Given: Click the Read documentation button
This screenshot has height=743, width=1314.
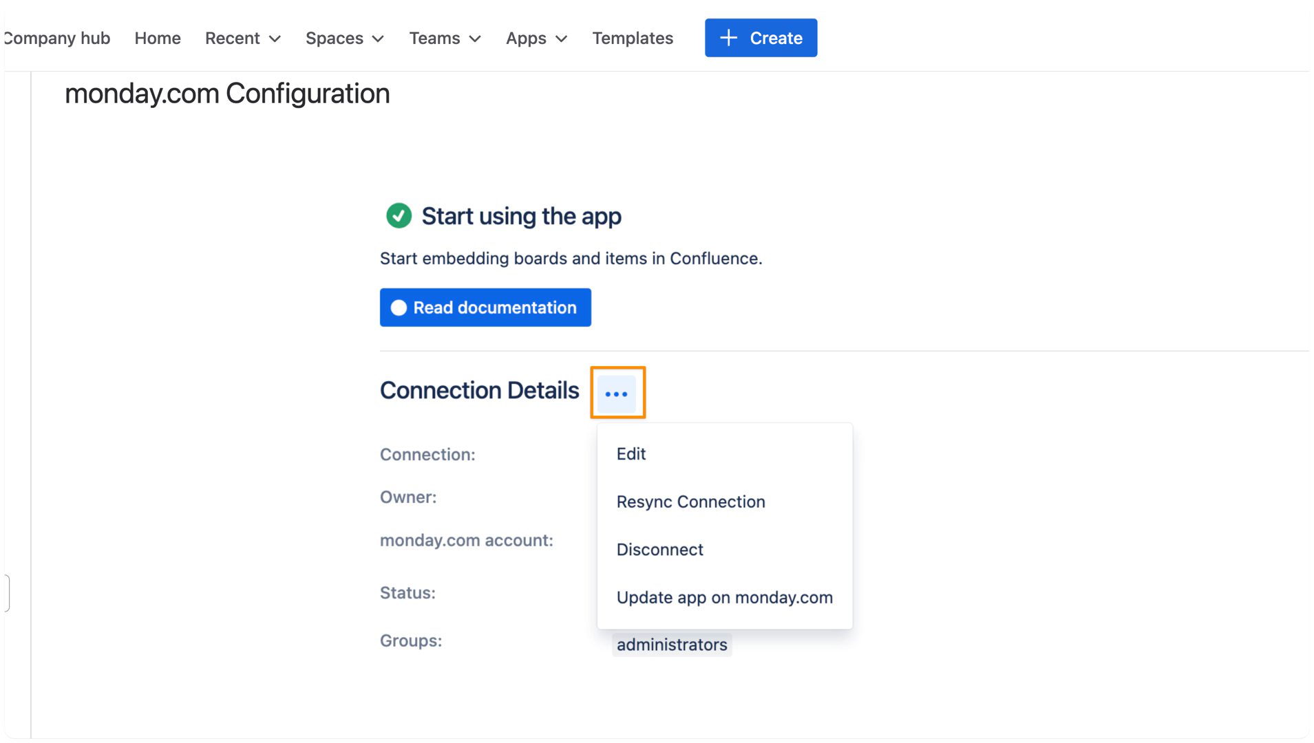Looking at the screenshot, I should tap(485, 308).
